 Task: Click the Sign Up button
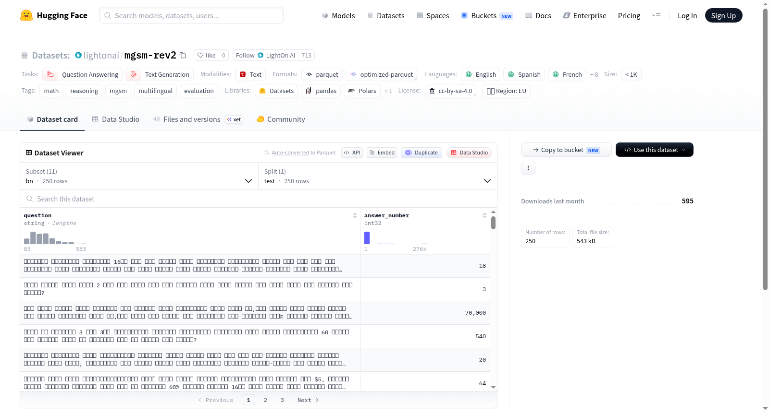pyautogui.click(x=724, y=15)
